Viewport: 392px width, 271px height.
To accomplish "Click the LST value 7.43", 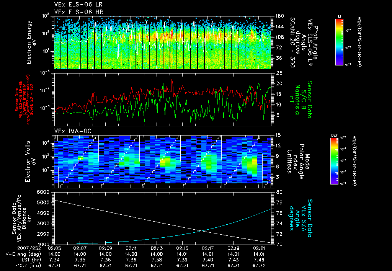I will [x=233, y=260].
